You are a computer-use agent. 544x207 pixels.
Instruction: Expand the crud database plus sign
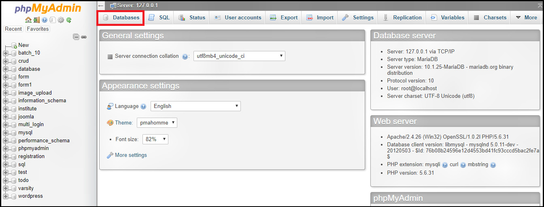tap(5, 61)
